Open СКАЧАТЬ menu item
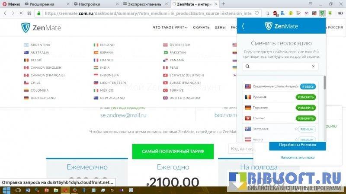 click(201, 27)
